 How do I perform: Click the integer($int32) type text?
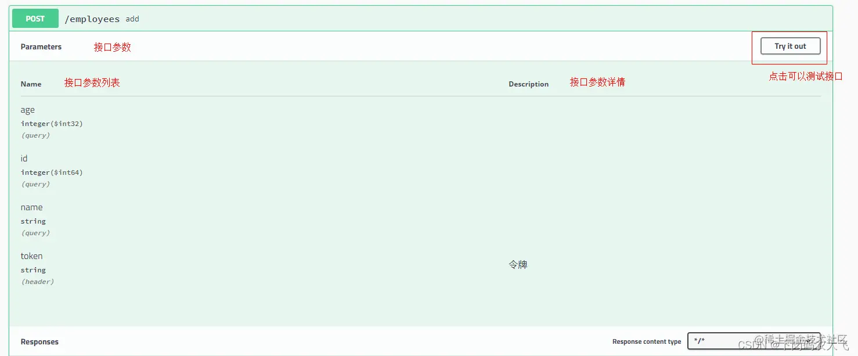(x=52, y=124)
